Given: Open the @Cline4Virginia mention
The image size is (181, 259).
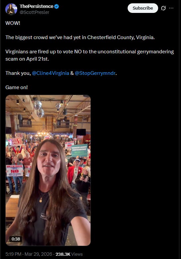Looking at the screenshot, I should [x=51, y=73].
